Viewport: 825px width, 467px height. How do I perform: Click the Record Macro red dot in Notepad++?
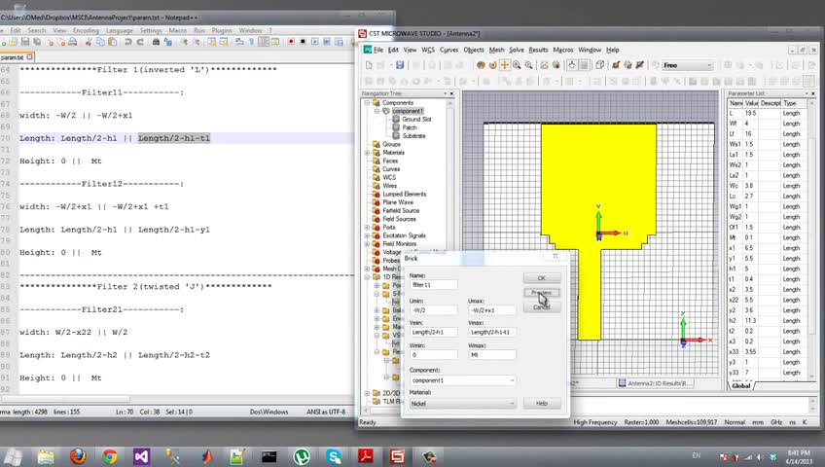point(292,43)
